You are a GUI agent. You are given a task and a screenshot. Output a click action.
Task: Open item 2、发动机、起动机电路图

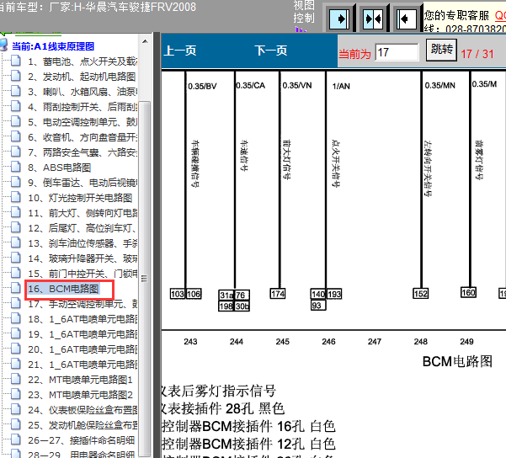coord(82,77)
